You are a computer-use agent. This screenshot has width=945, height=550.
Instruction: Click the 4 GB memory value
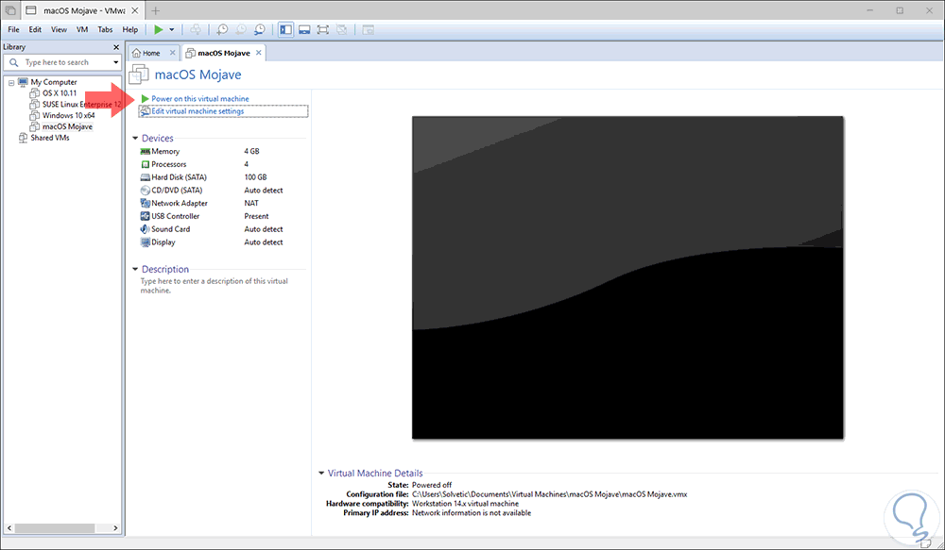[252, 152]
